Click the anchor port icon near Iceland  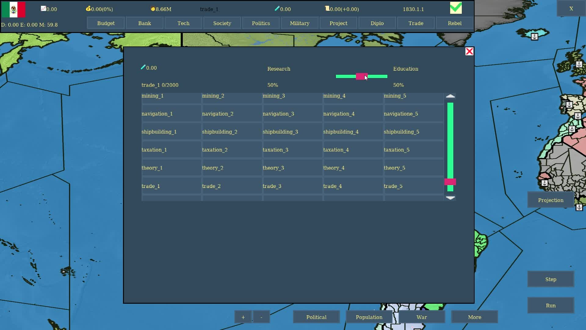[534, 37]
